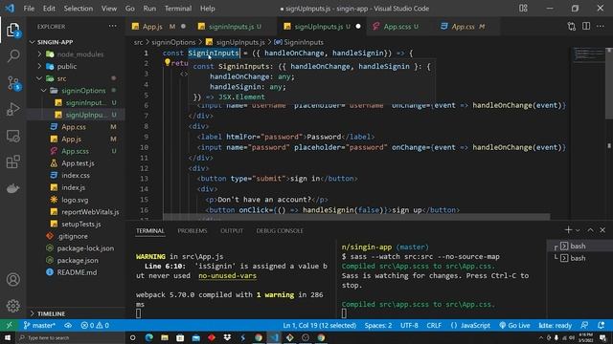This screenshot has width=613, height=344.
Task: Open the Manage settings gear
Action: 13,306
